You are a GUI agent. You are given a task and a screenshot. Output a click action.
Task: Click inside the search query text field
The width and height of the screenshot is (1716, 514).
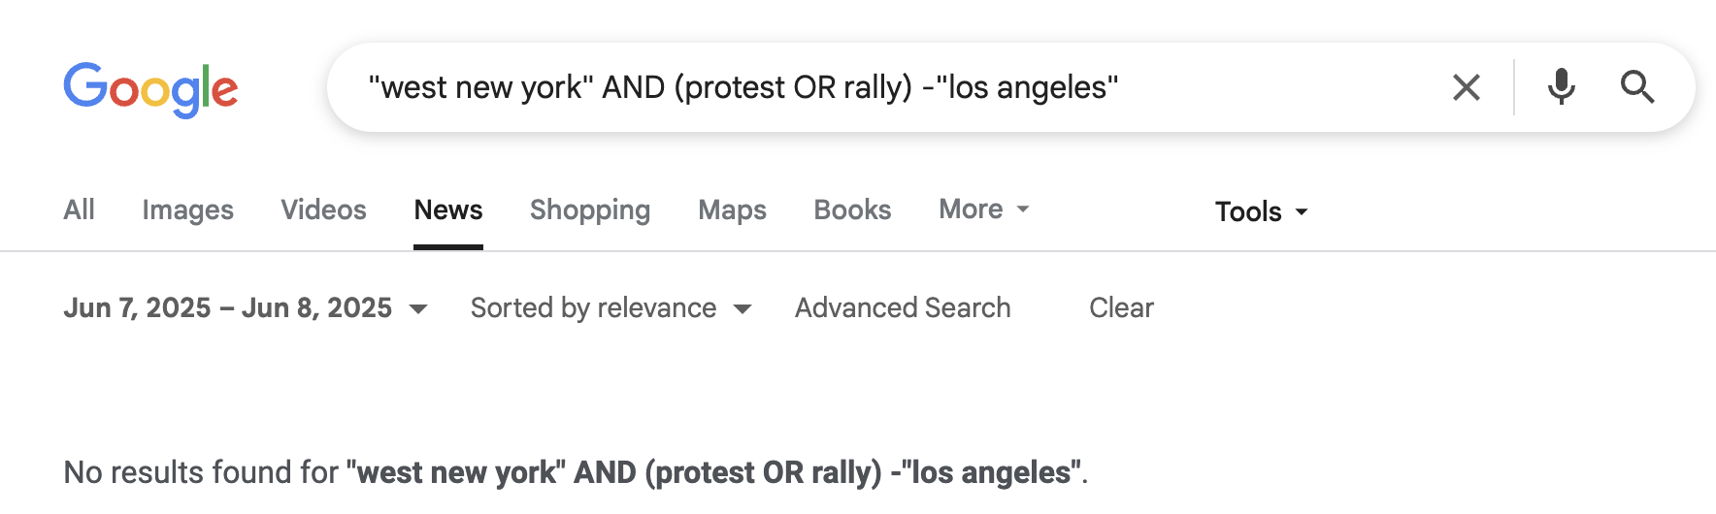tap(893, 87)
